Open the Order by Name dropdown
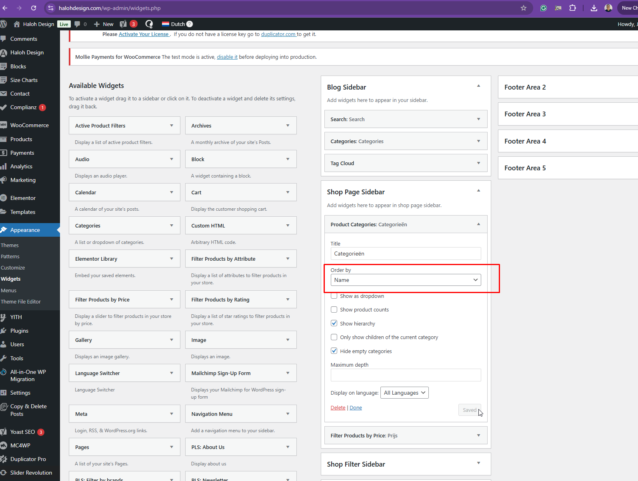 pos(406,280)
